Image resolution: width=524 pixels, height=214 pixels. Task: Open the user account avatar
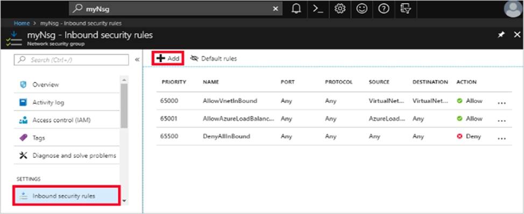(513, 9)
